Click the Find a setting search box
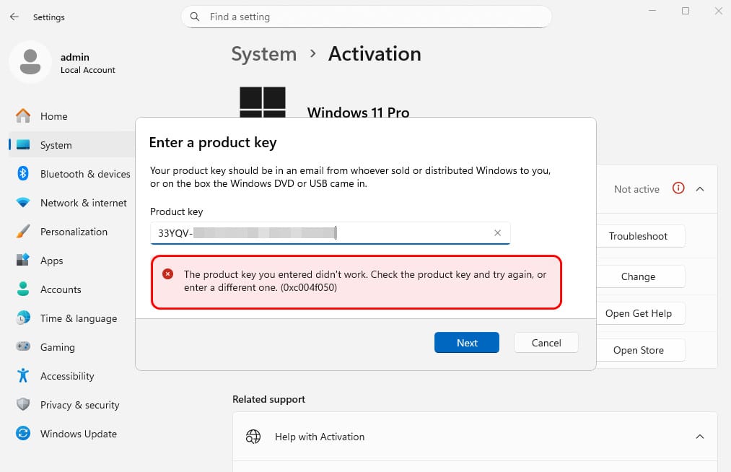Viewport: 731px width, 472px height. 366,17
